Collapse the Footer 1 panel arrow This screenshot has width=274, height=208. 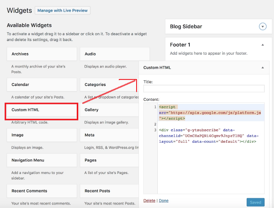(263, 45)
